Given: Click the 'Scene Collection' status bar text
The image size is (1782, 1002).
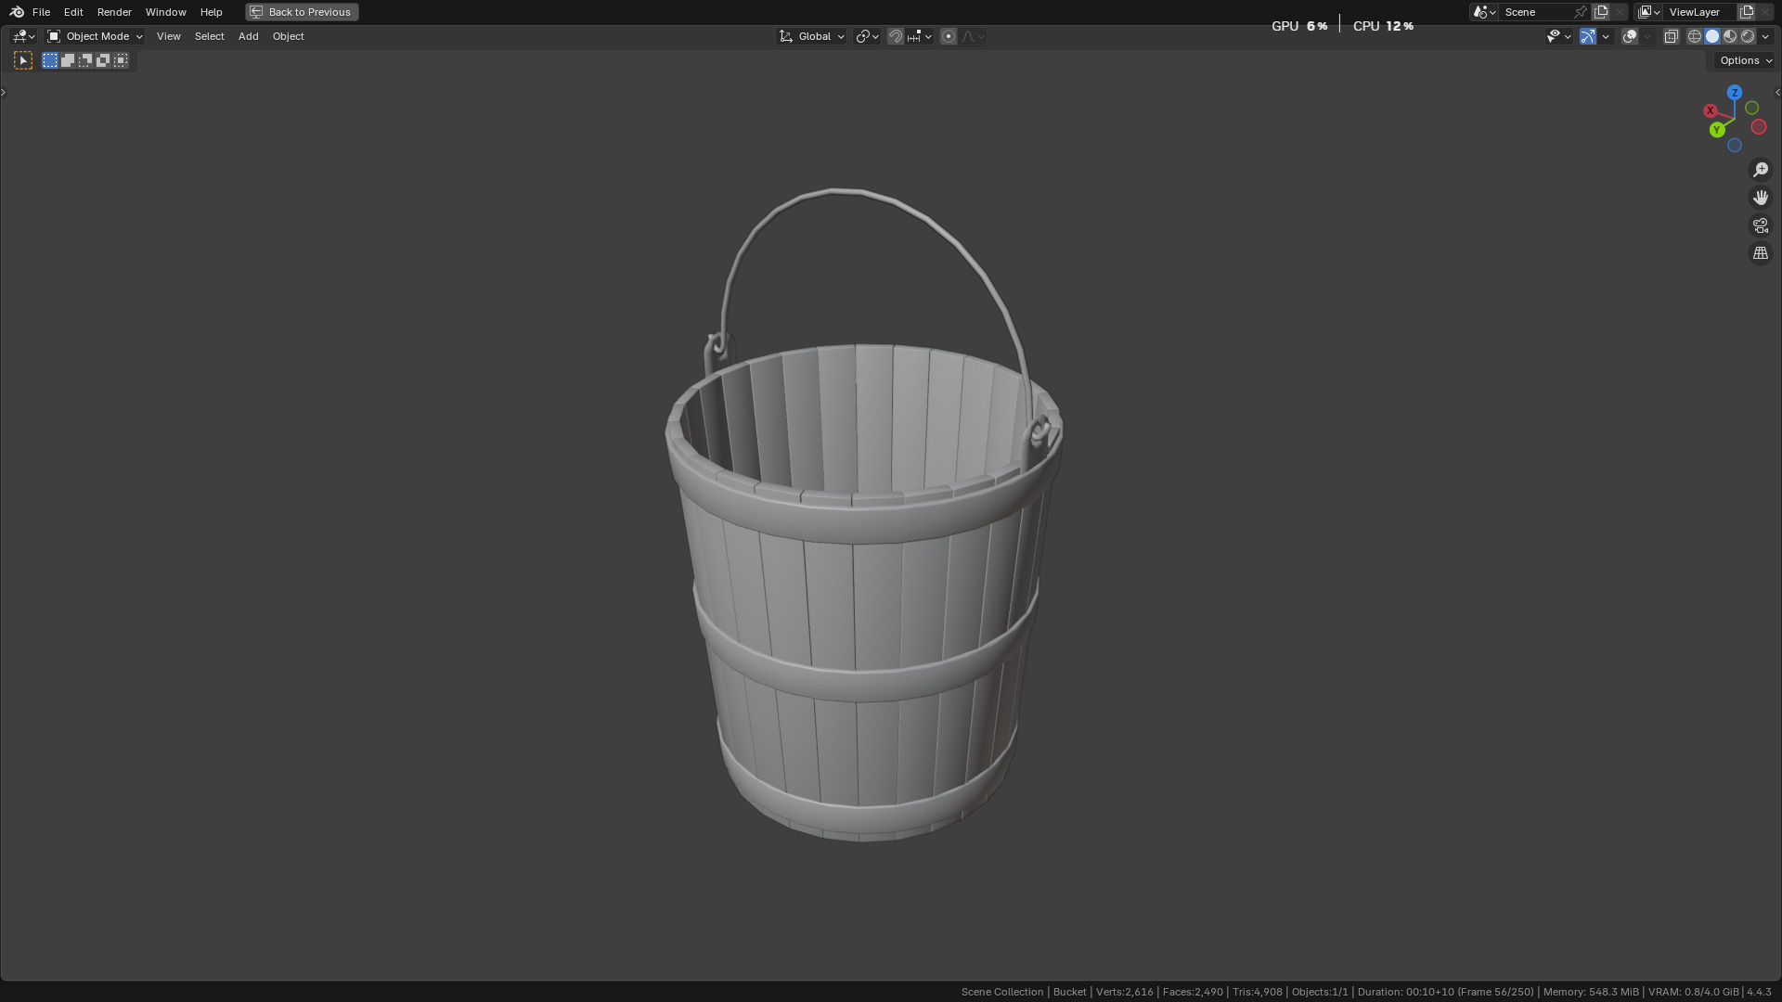Looking at the screenshot, I should click(1002, 992).
